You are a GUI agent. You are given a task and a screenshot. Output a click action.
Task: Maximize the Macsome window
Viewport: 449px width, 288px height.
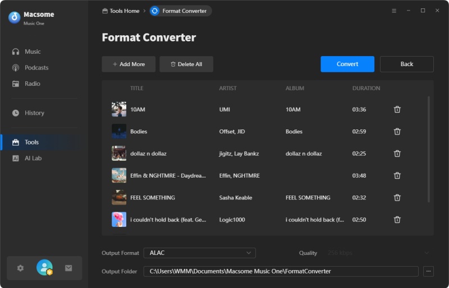coord(423,11)
